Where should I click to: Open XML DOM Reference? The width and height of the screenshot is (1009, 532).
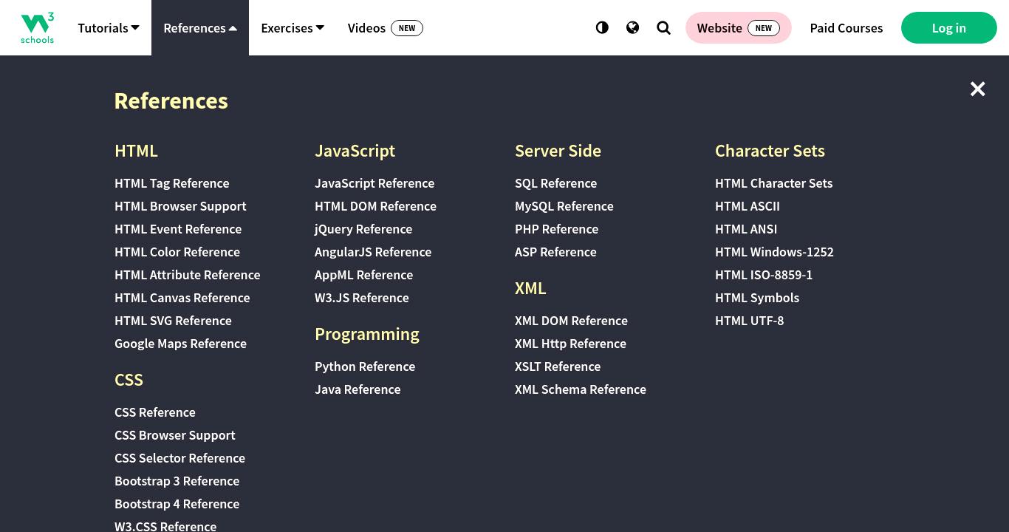pyautogui.click(x=571, y=321)
